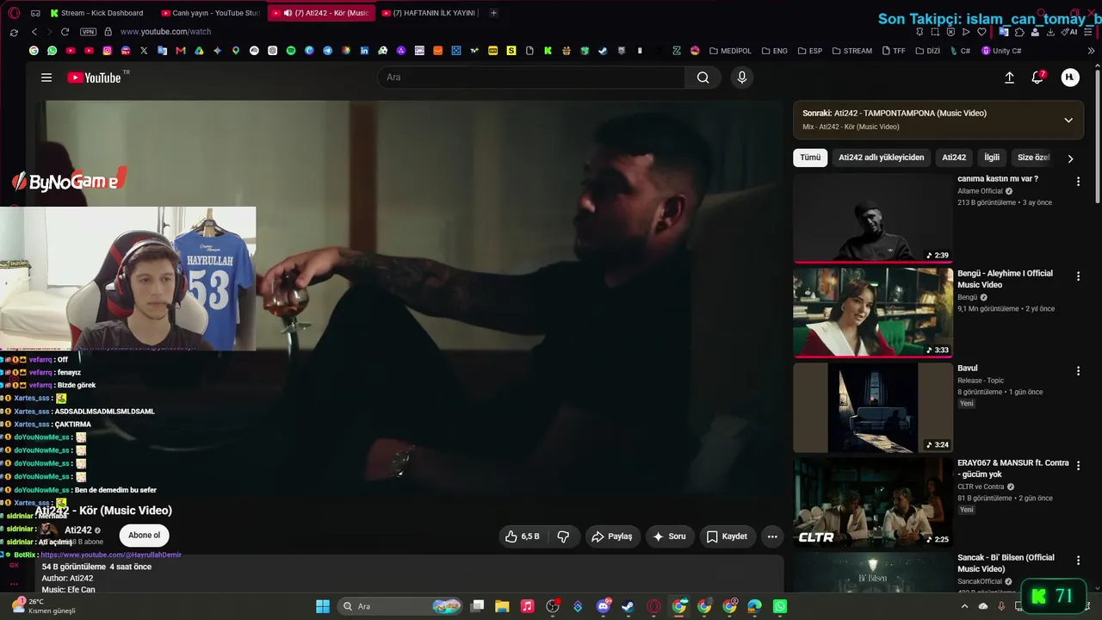
Task: Click the Sancak - Bi' Bilsen video title
Action: 1006,563
